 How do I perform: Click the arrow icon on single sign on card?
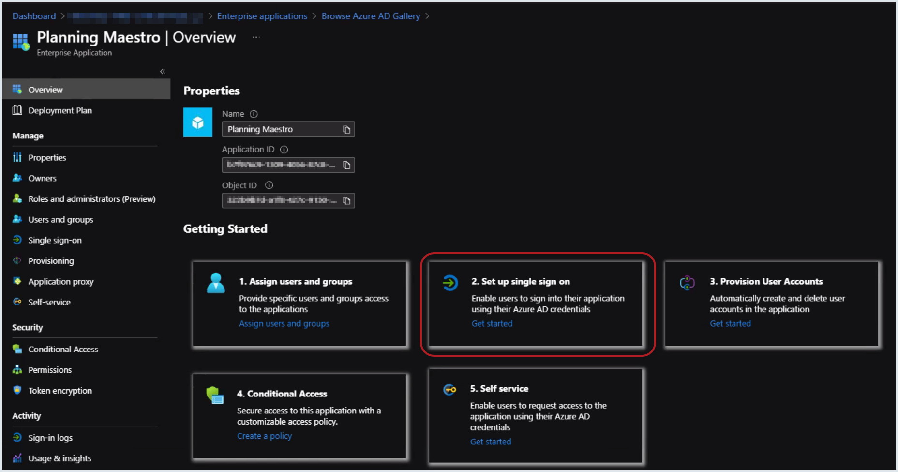tap(450, 283)
